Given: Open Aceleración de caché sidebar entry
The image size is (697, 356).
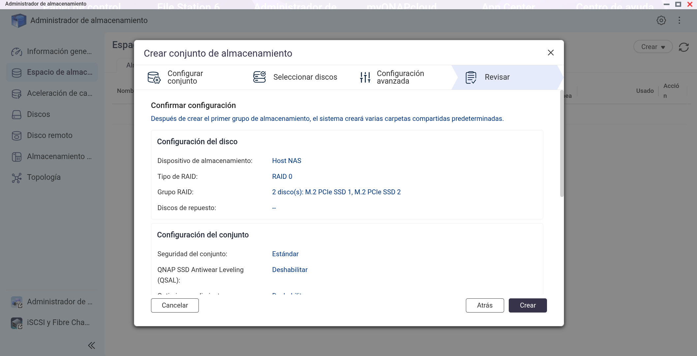Looking at the screenshot, I should point(59,93).
